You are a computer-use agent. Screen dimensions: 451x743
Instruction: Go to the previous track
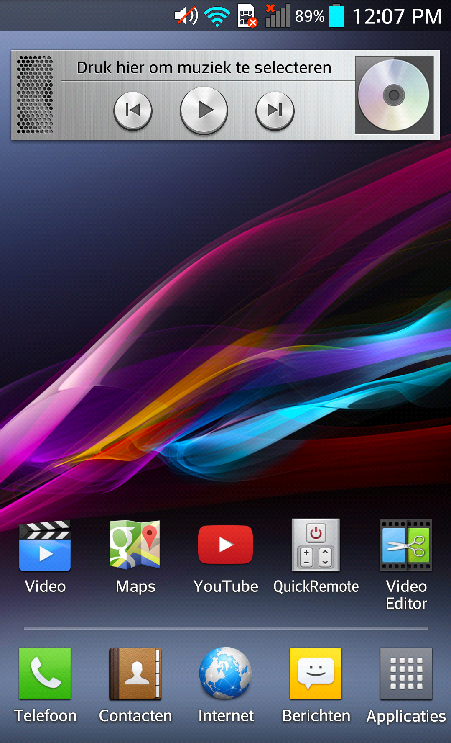tap(133, 110)
